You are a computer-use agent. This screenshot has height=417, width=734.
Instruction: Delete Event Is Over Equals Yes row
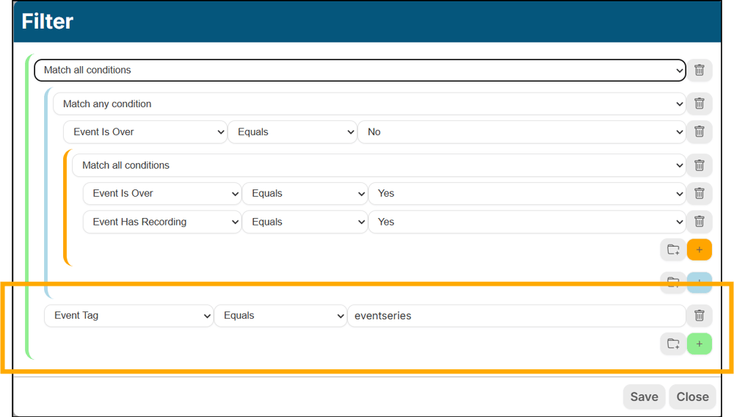700,193
